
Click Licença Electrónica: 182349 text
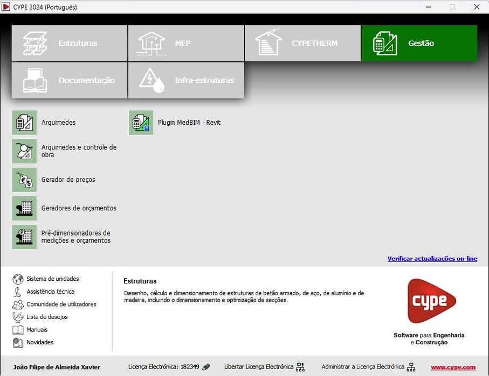point(163,367)
